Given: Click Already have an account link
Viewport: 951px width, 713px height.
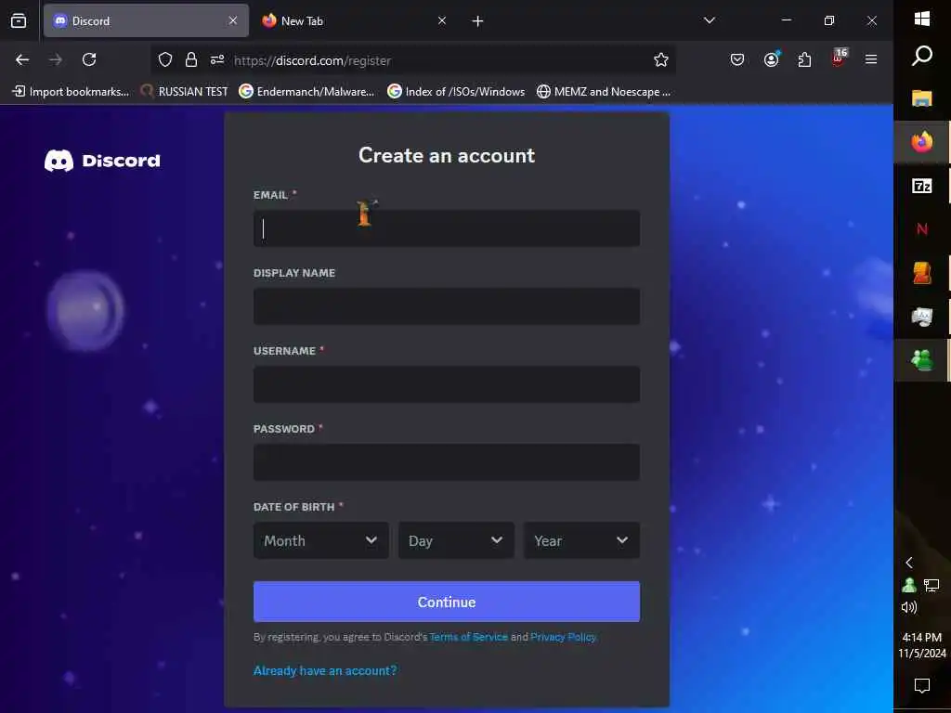Looking at the screenshot, I should point(325,670).
